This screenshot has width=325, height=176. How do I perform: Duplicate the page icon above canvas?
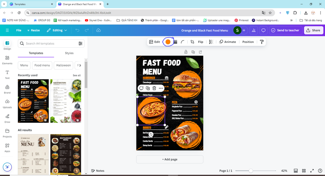pos(193,52)
